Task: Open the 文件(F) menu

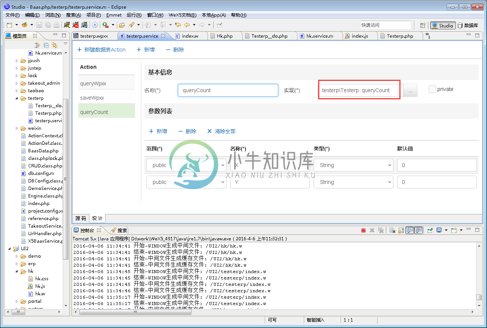Action: [x=12, y=15]
